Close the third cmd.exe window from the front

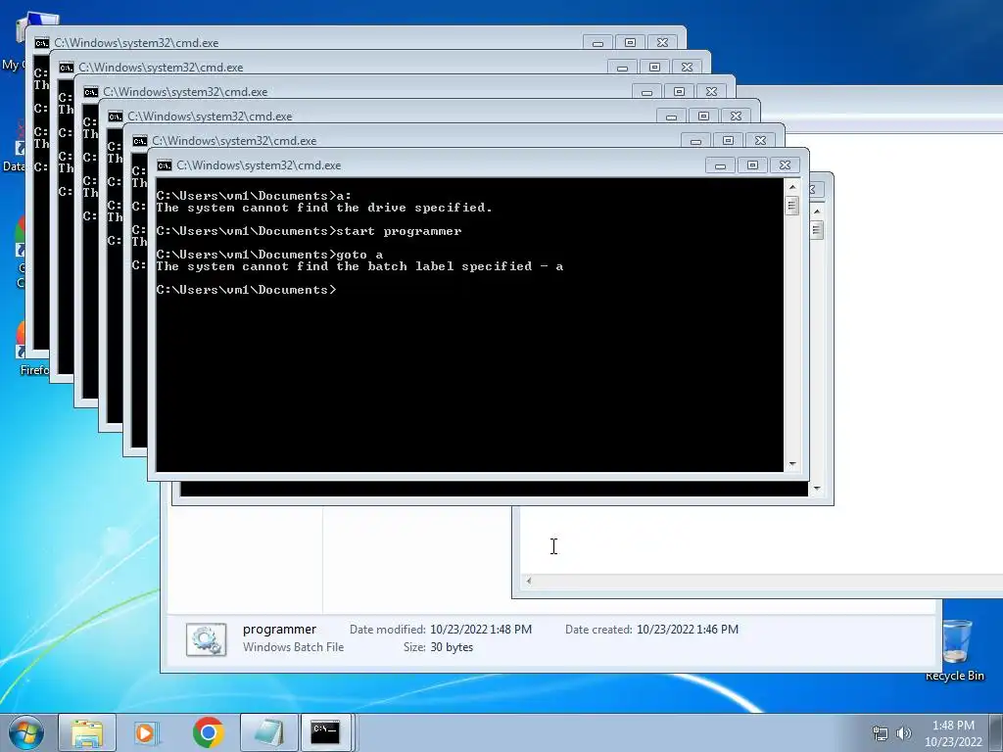737,117
